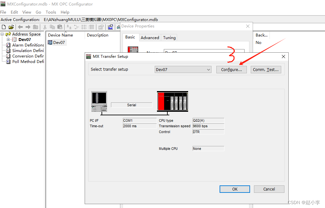
Task: Select Address Space label in tree
Action: [26, 34]
